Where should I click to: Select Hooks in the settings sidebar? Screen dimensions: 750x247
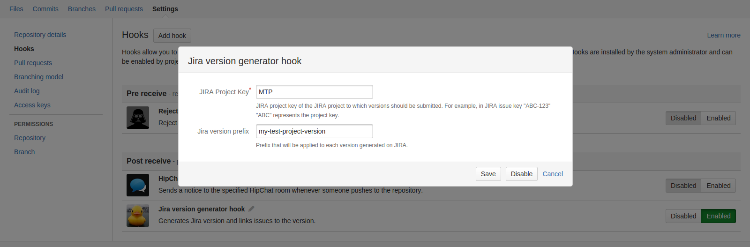(24, 49)
